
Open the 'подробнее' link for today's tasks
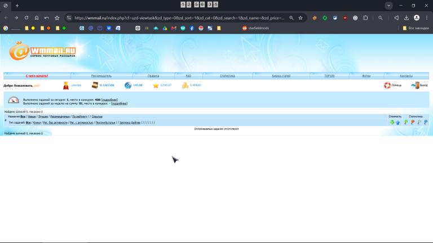[x=109, y=100]
